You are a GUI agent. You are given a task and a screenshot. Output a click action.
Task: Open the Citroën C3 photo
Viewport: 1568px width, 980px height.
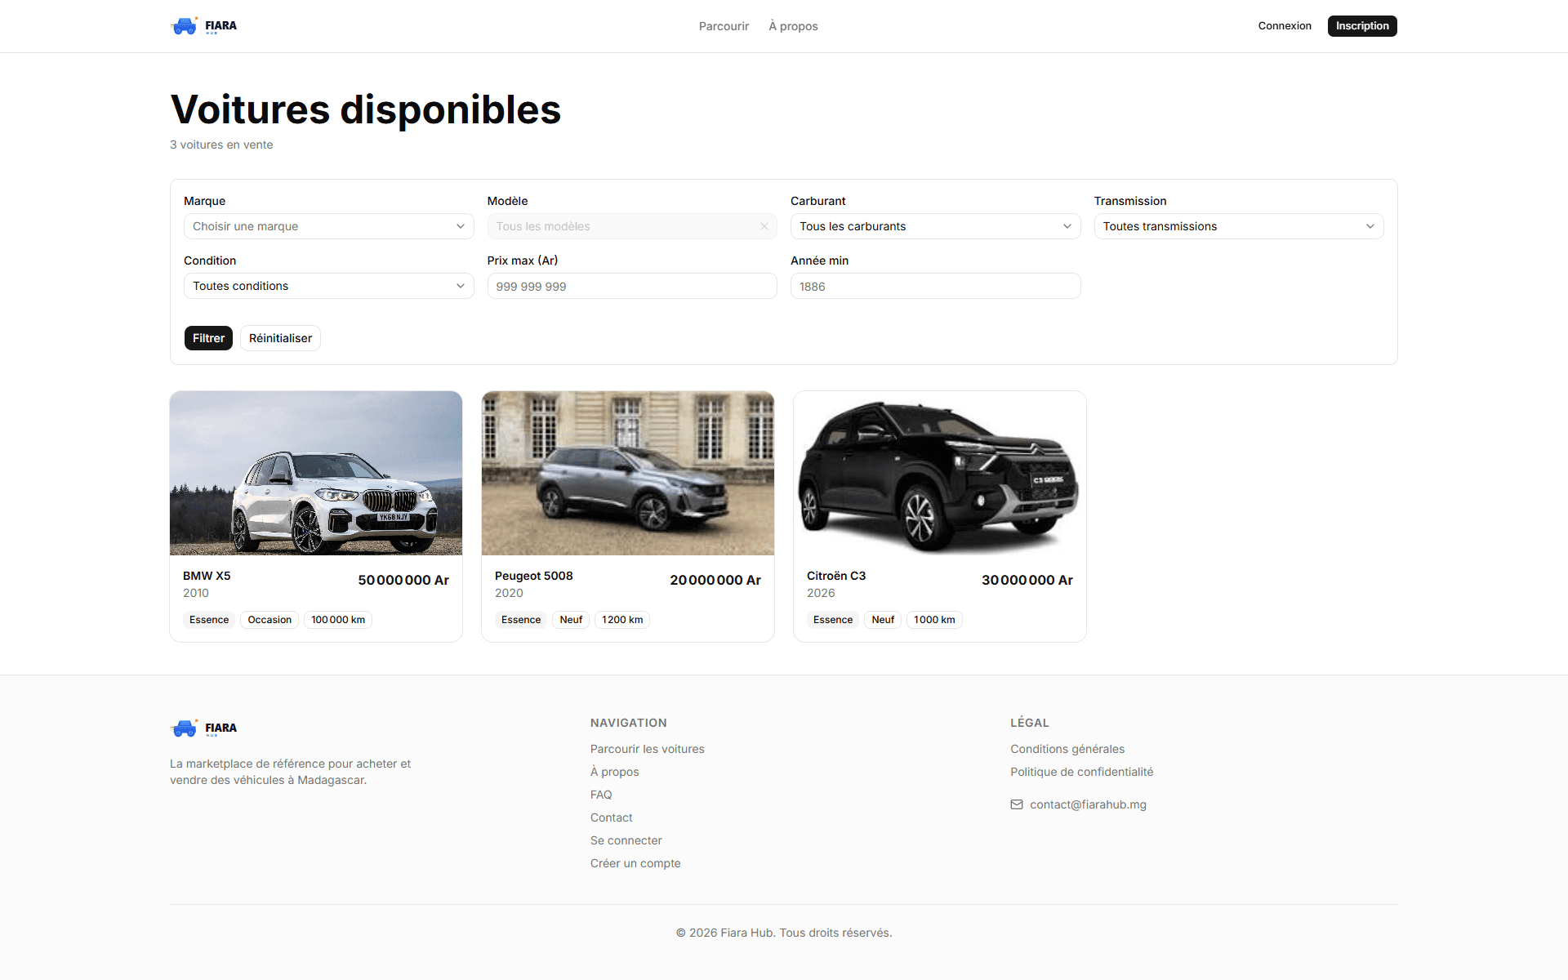point(940,473)
